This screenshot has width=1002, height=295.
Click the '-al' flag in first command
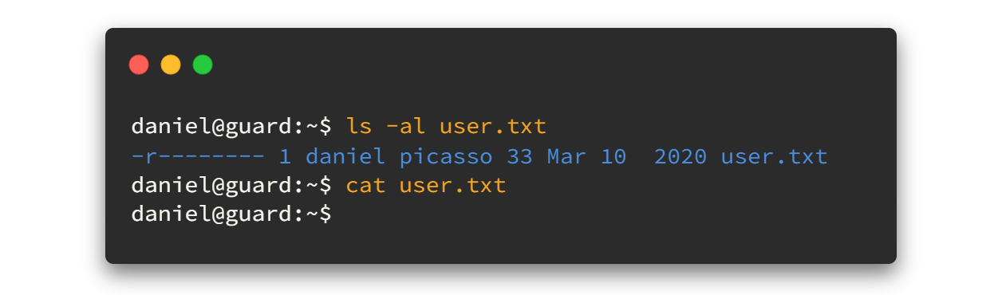[406, 126]
